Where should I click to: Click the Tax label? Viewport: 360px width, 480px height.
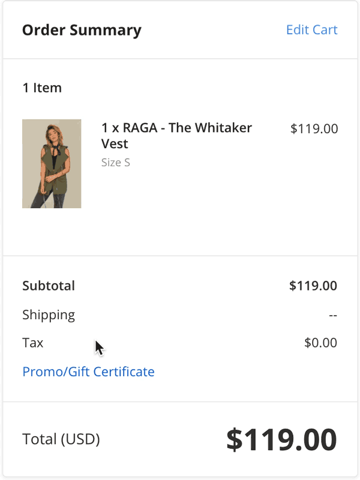(x=32, y=343)
